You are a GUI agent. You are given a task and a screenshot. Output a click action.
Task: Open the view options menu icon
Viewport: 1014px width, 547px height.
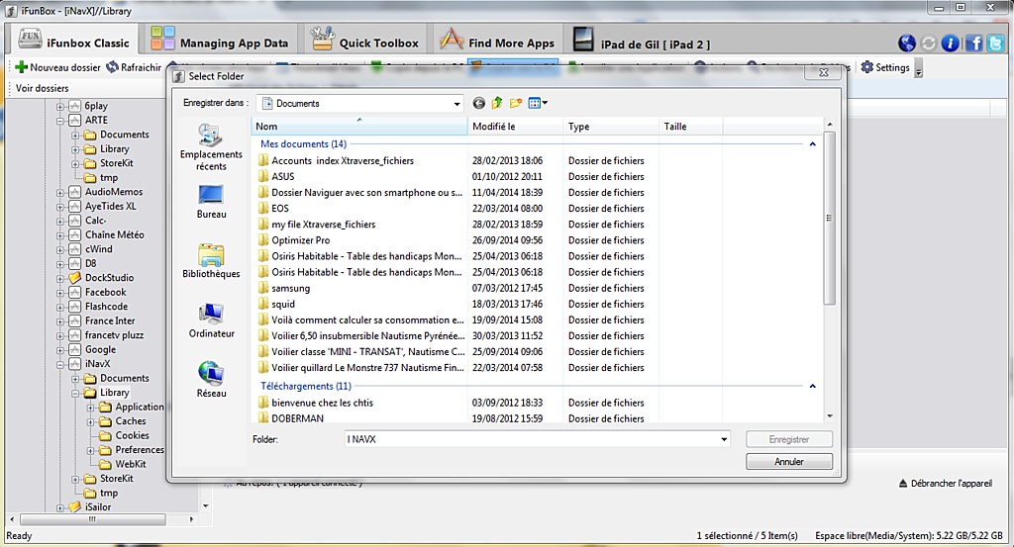tap(538, 103)
